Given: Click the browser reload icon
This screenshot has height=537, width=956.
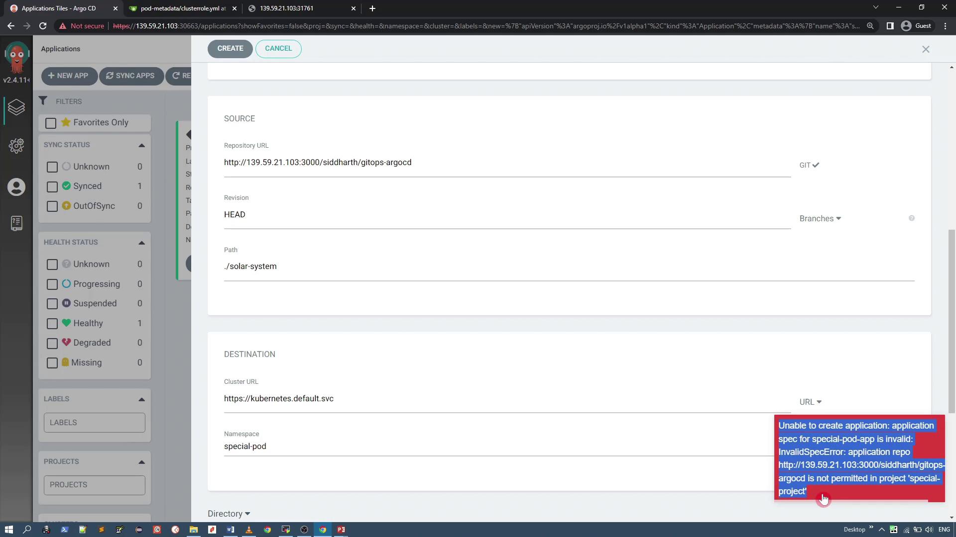Looking at the screenshot, I should (43, 26).
